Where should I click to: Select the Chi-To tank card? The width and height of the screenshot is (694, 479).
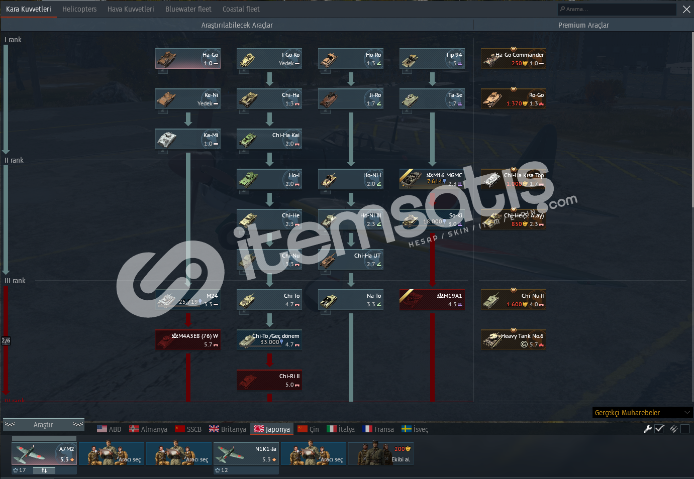(x=269, y=300)
